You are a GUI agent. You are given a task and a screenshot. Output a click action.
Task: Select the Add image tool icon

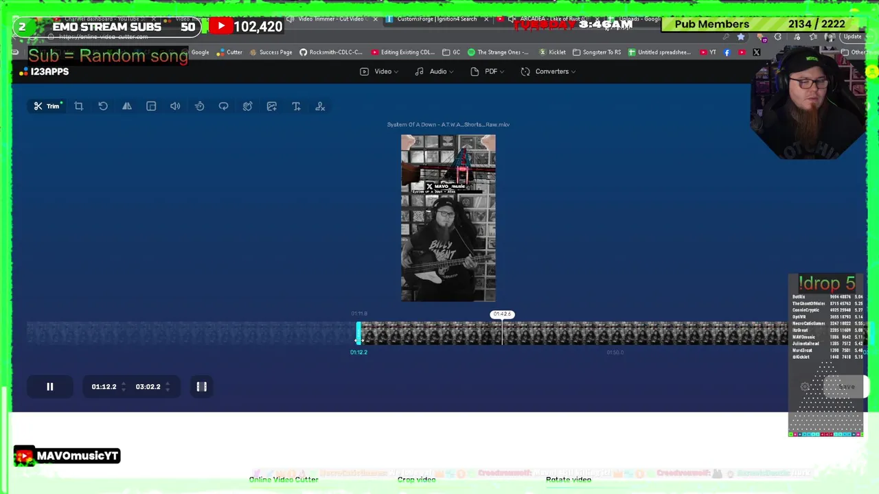click(x=272, y=106)
